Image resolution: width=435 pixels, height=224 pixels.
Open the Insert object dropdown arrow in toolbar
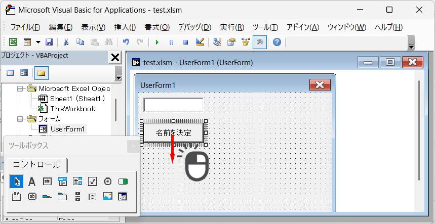(38, 42)
